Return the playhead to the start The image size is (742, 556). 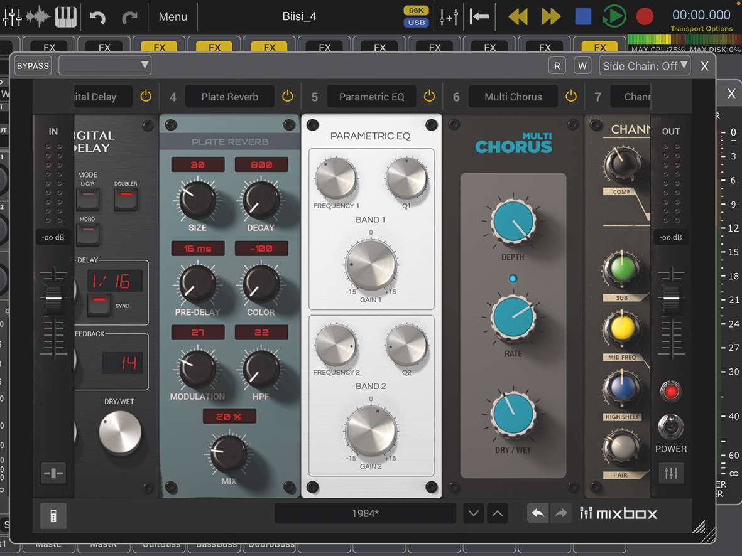point(479,17)
